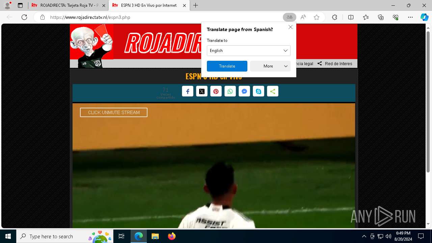Image resolution: width=432 pixels, height=243 pixels.
Task: Click the browser profile icon
Action: click(x=7, y=5)
